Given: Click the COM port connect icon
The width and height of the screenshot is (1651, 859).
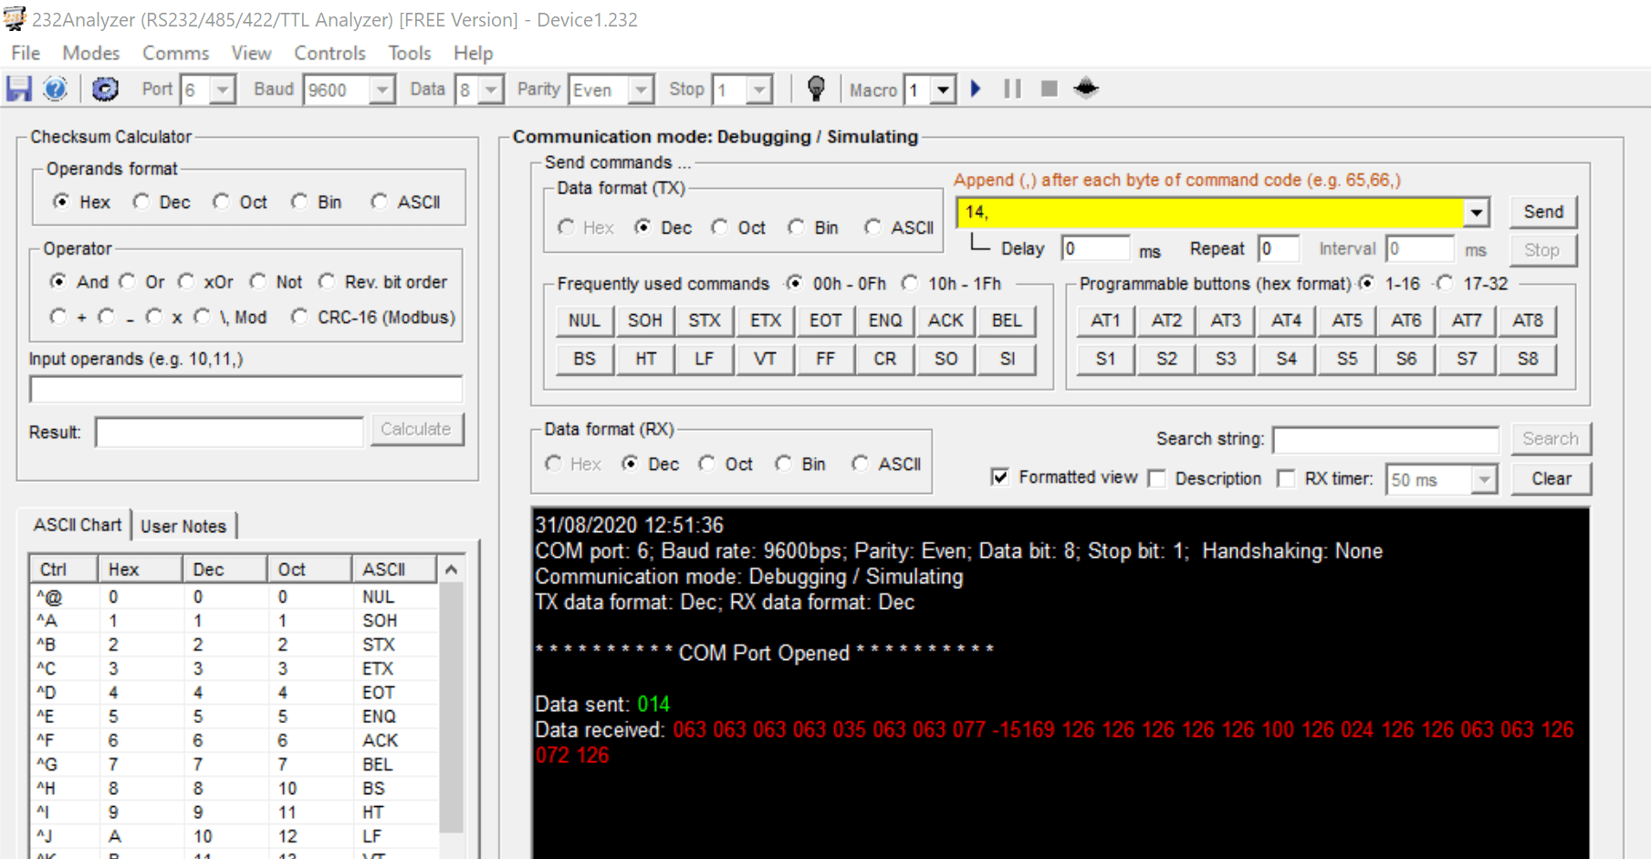Looking at the screenshot, I should (106, 88).
